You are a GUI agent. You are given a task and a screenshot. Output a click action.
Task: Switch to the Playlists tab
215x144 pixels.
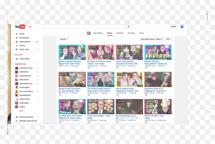[x=120, y=33]
